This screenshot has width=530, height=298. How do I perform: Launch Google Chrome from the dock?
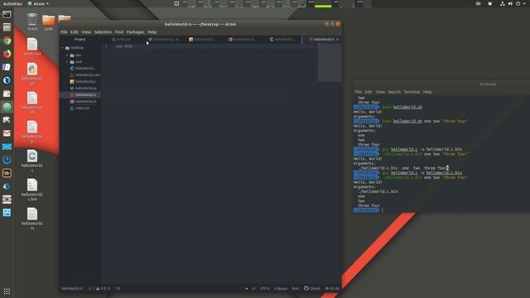[x=7, y=41]
